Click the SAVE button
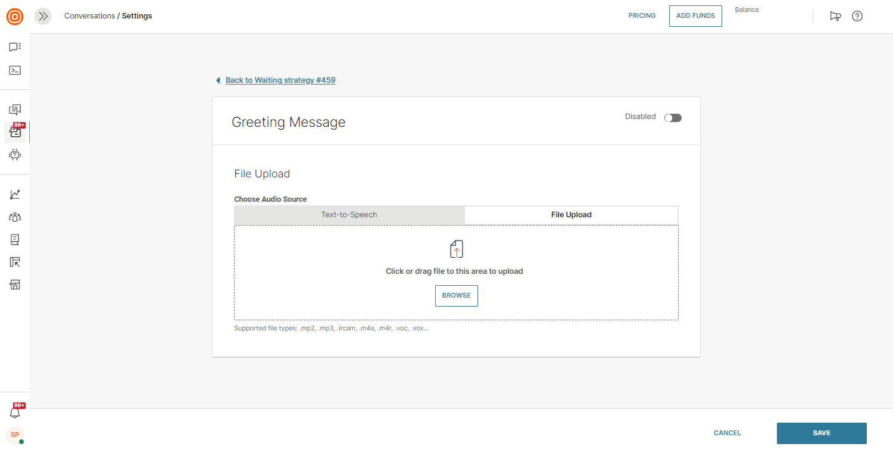 [x=822, y=433]
